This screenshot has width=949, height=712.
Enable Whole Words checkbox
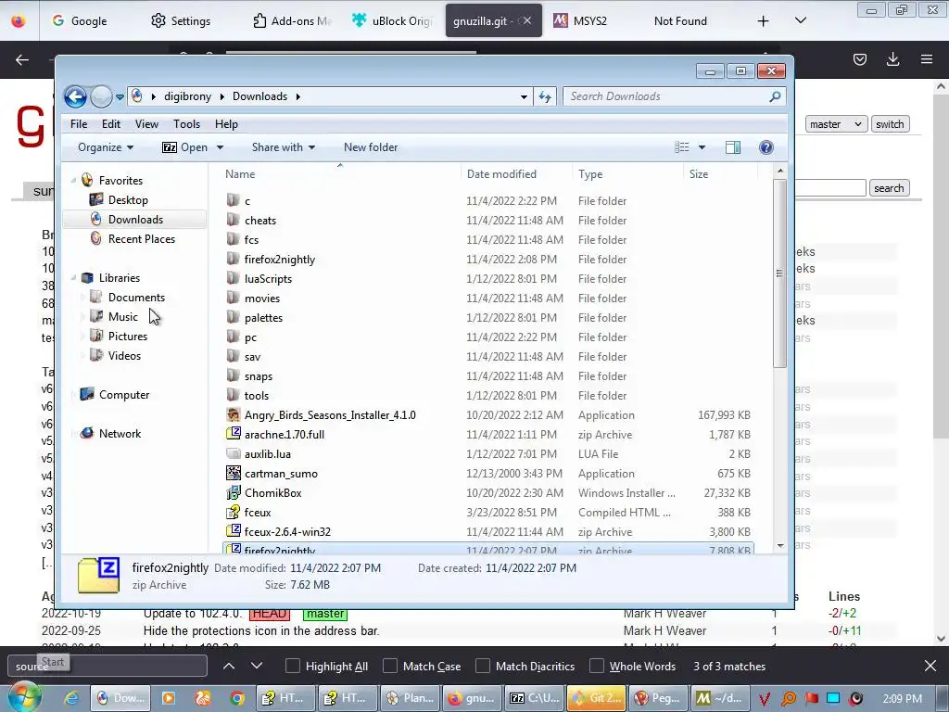597,666
